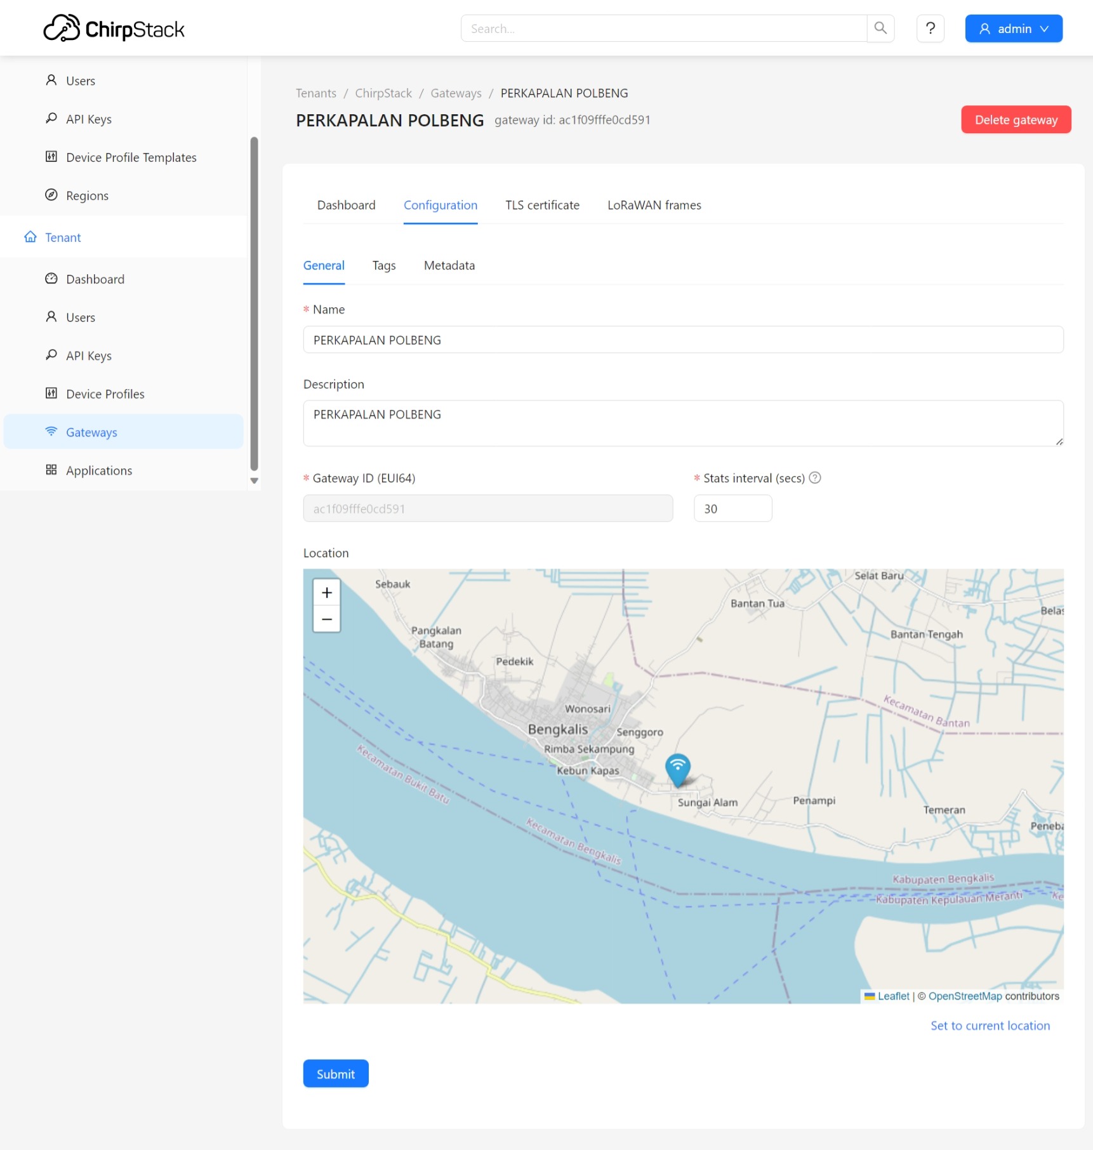Submit the gateway configuration form
Screen dimensions: 1093x1150
coord(335,1074)
